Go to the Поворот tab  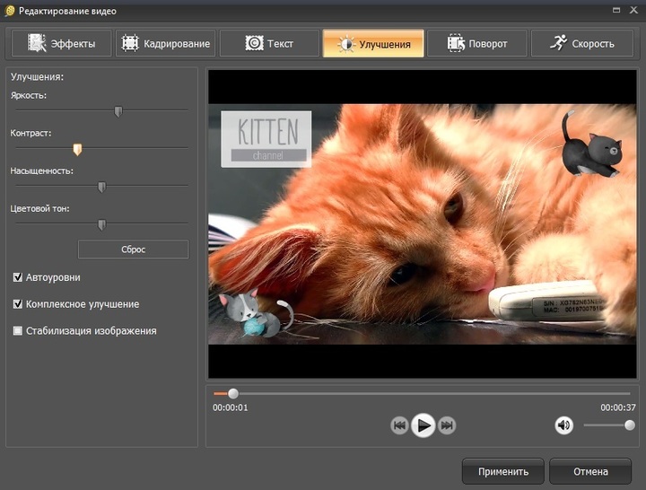point(477,43)
